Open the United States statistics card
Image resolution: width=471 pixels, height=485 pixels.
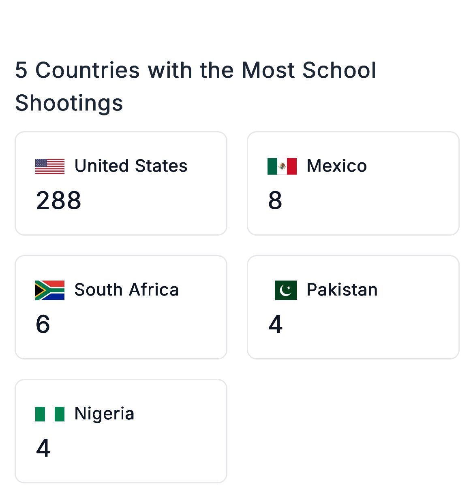click(x=121, y=183)
